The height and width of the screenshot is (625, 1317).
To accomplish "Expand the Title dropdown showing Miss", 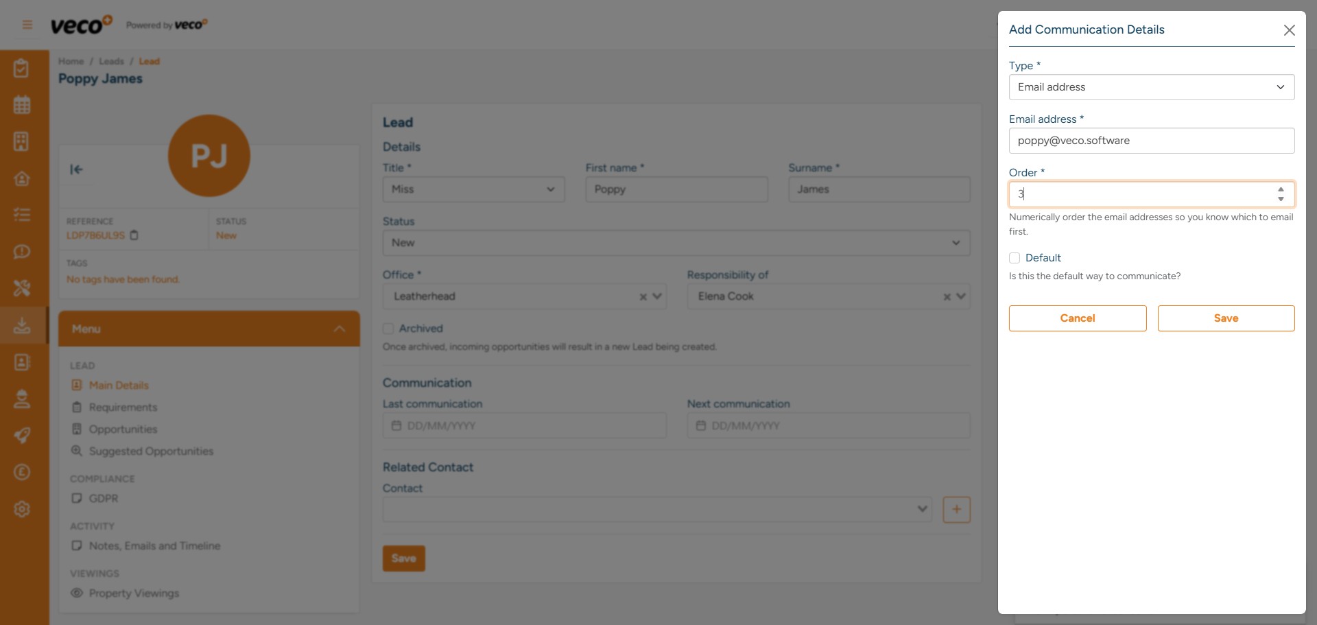I will [473, 189].
